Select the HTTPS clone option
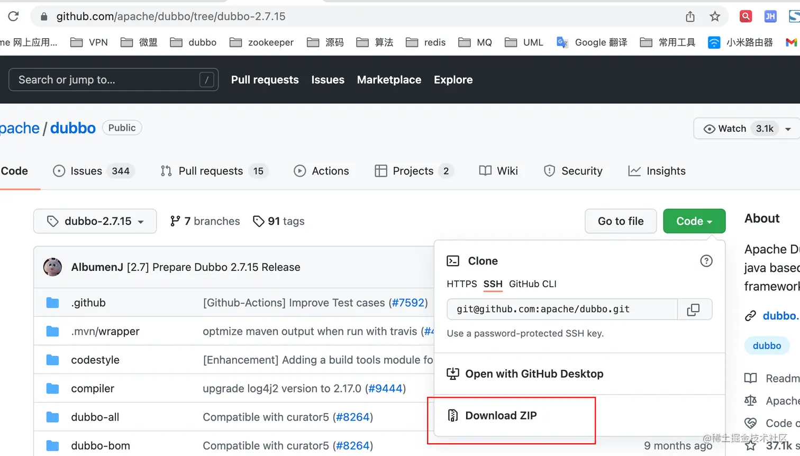Viewport: 800px width, 456px height. pos(462,284)
